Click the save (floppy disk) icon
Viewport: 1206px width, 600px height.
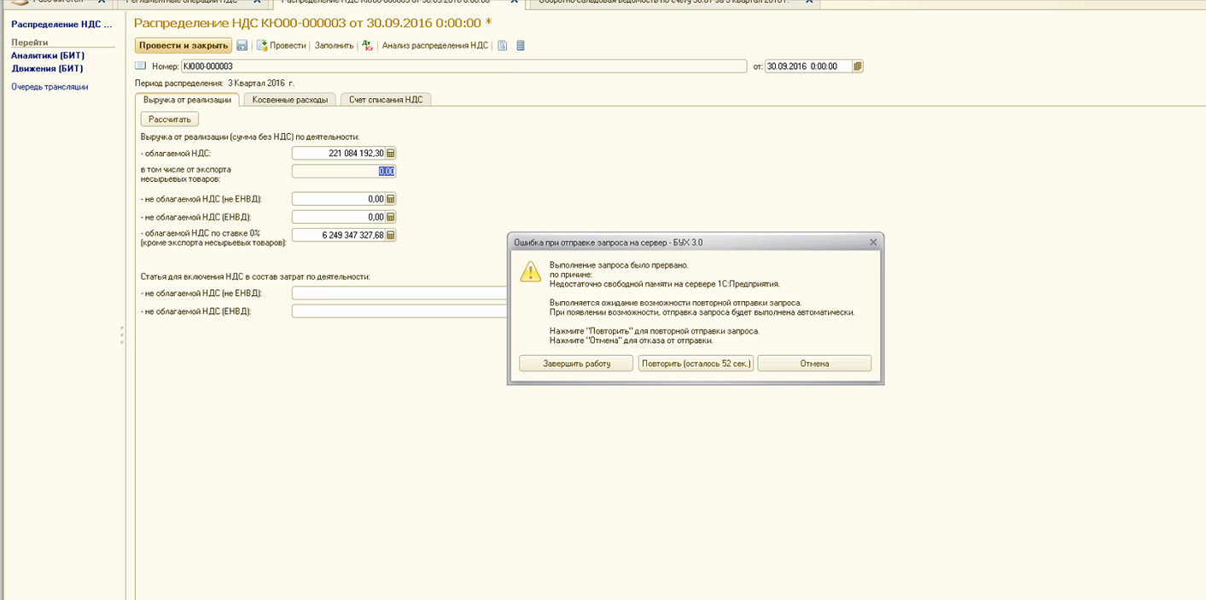click(242, 45)
